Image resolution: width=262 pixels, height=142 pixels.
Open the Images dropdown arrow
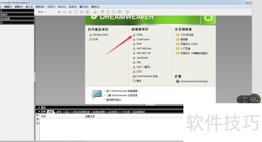[91, 12]
